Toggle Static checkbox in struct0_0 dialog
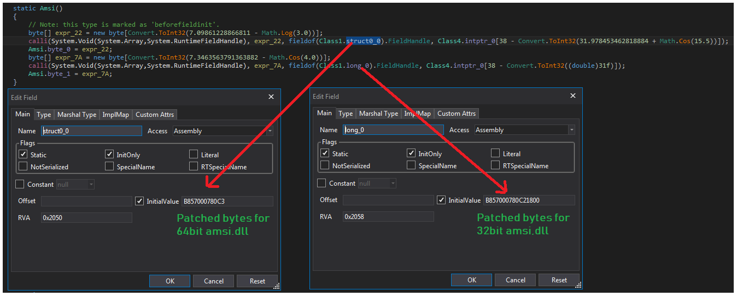The width and height of the screenshot is (737, 296). [22, 155]
